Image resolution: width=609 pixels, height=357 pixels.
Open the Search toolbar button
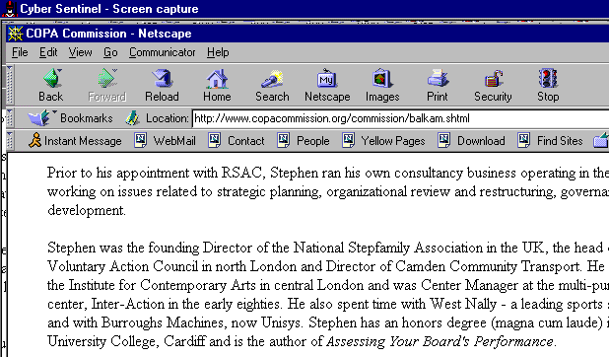pyautogui.click(x=272, y=85)
